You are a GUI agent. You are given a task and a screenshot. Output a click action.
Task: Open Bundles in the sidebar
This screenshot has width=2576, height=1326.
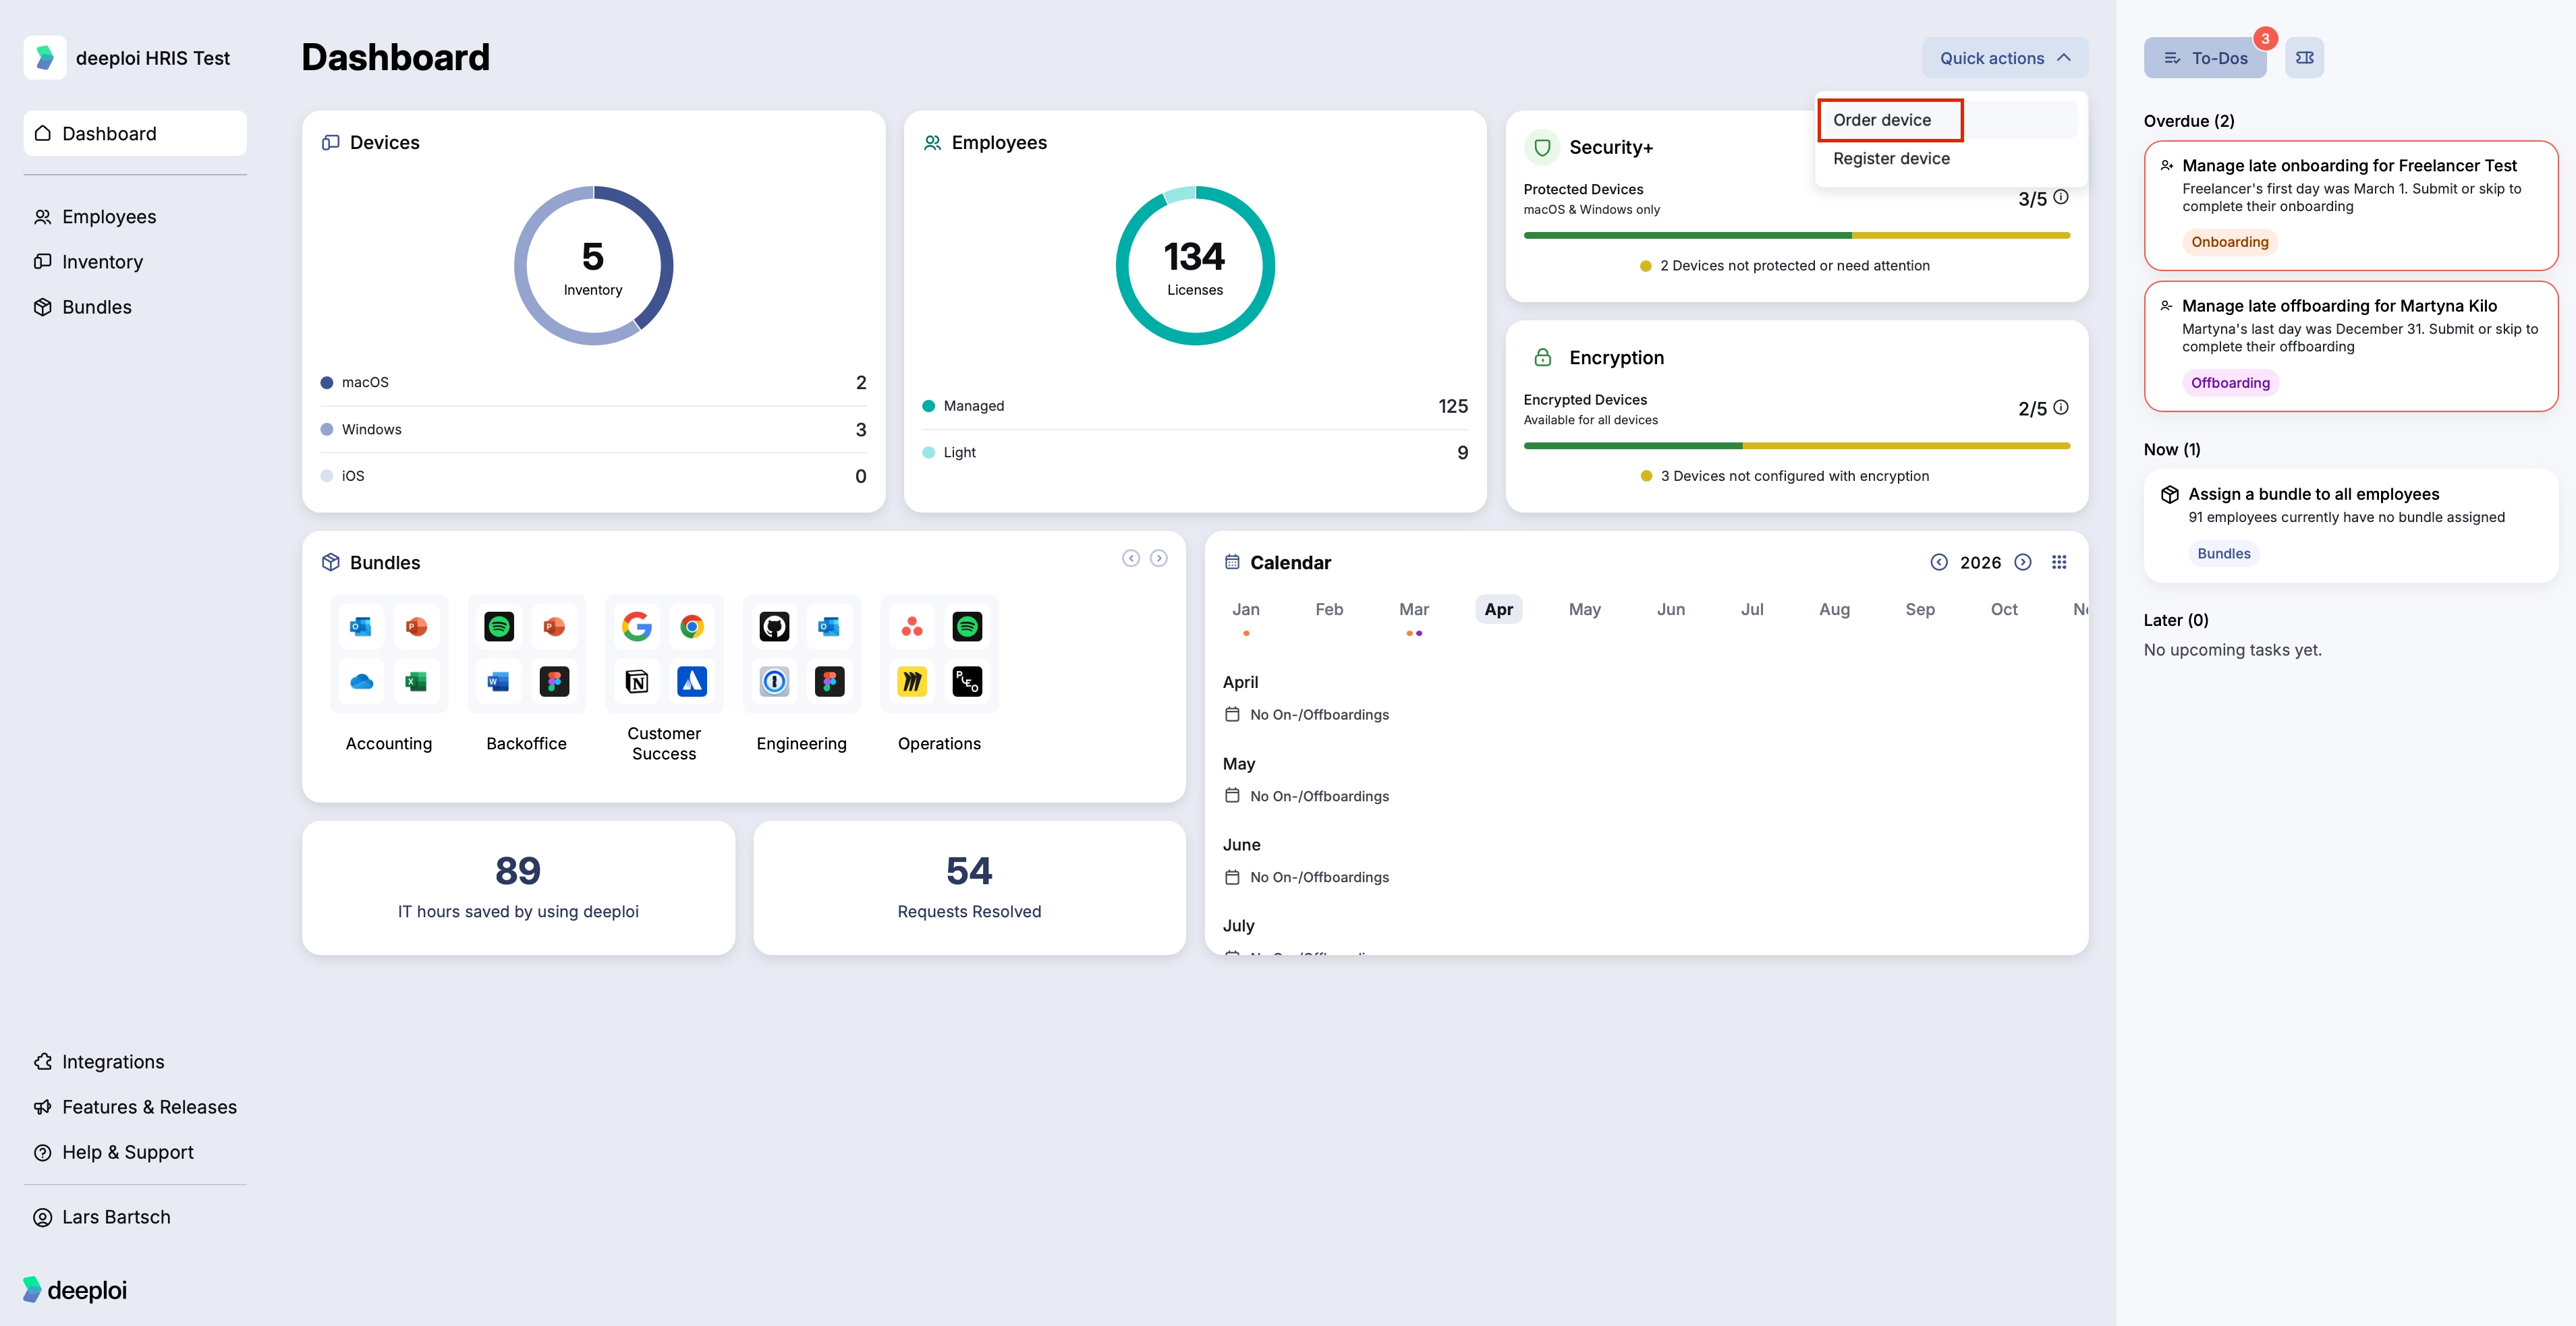(x=135, y=307)
